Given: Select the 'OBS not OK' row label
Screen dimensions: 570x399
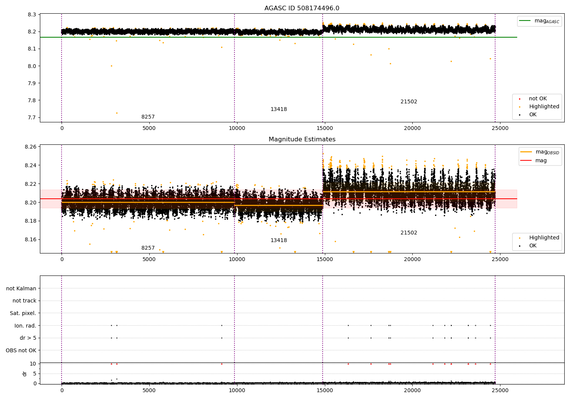Looking at the screenshot, I should pyautogui.click(x=21, y=350).
